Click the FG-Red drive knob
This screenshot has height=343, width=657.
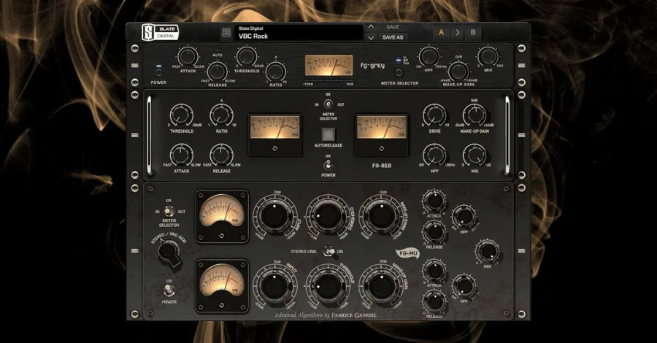[434, 115]
